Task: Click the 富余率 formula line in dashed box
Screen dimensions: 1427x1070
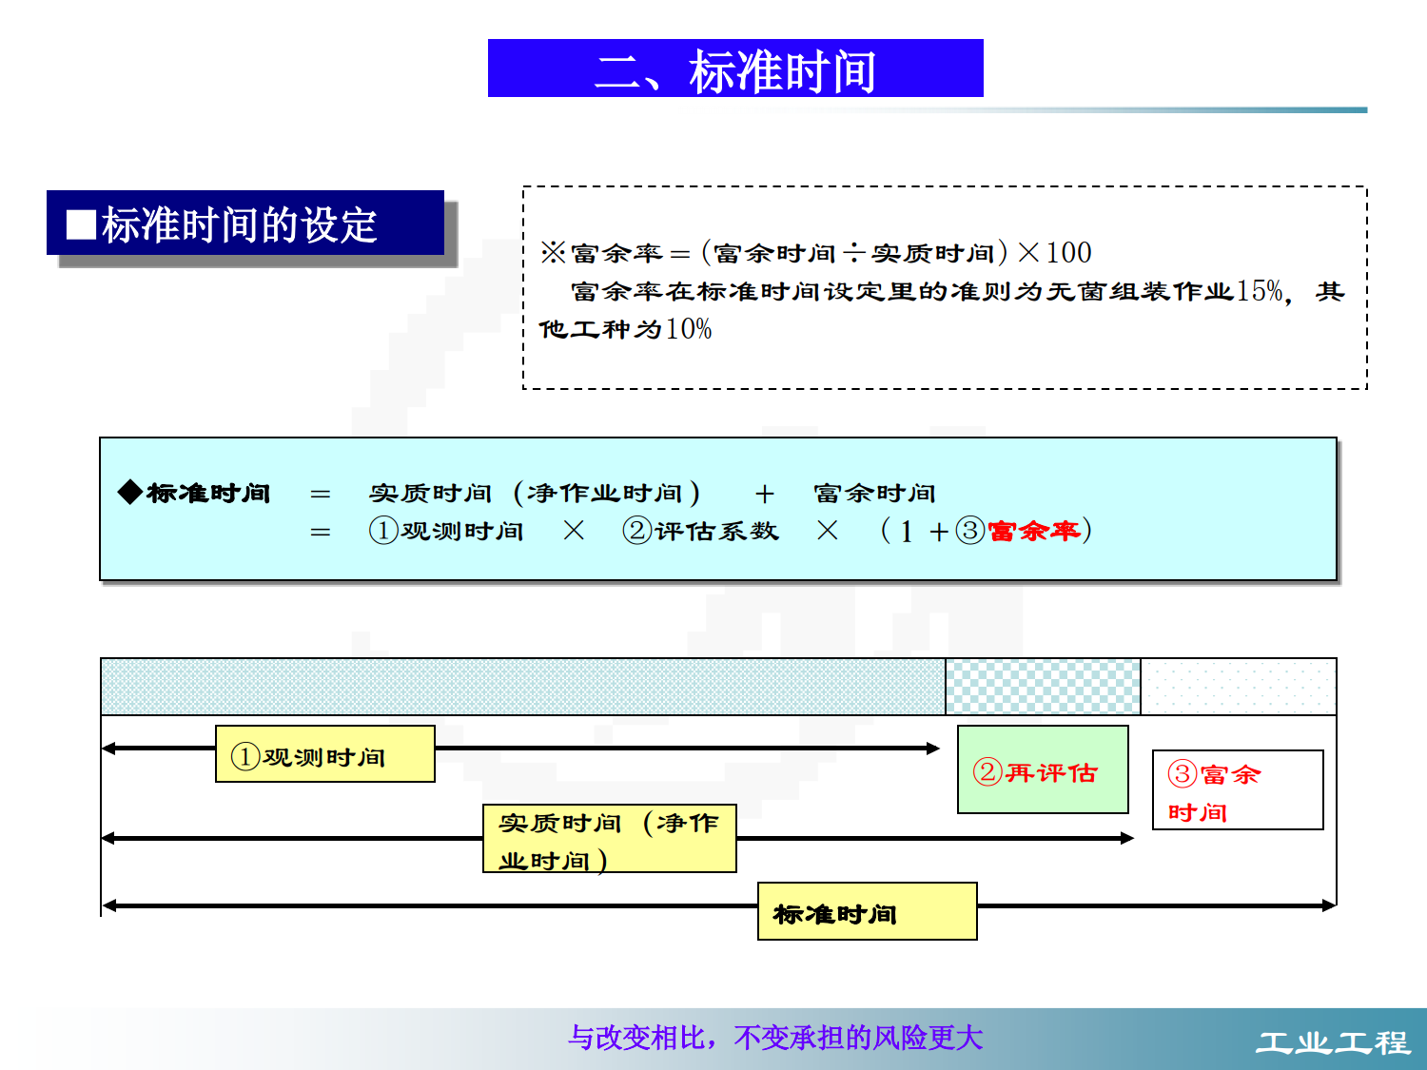Action: 816,253
